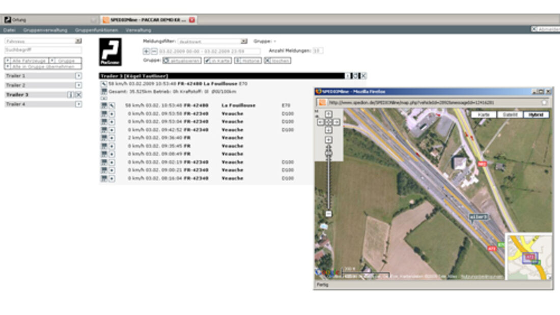Screen dimensions: 560x315
Task: Click the plus icon in the 09:42:52 row
Action: click(111, 130)
